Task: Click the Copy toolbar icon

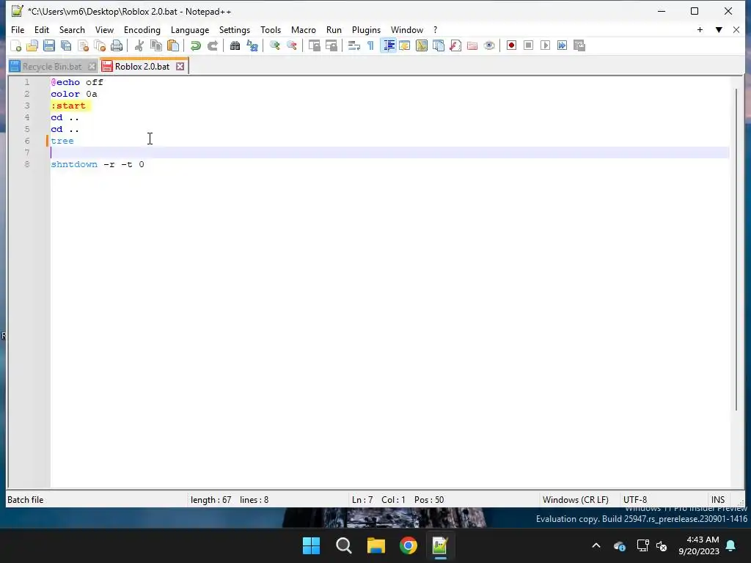Action: point(156,45)
